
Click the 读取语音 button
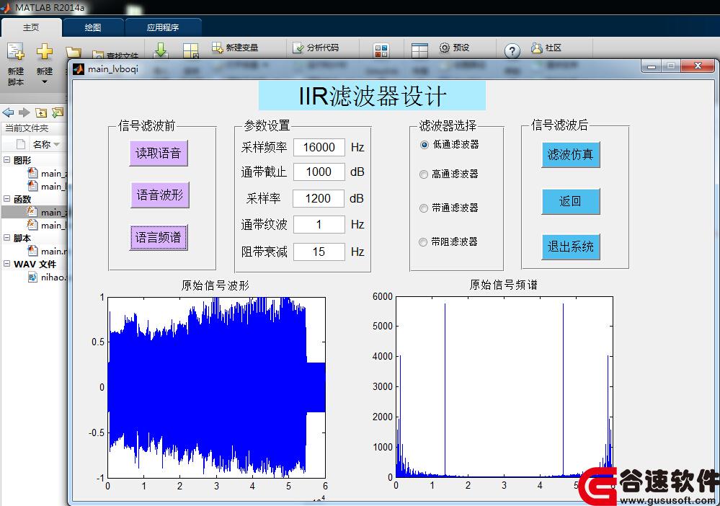tap(159, 154)
